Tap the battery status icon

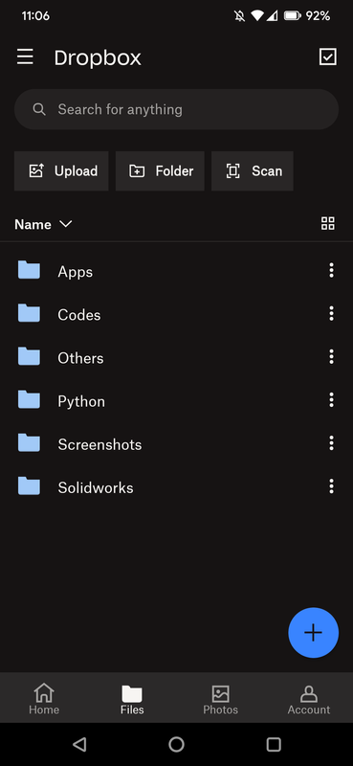pos(293,16)
